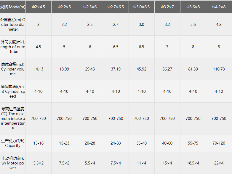Click the 110.78 cylinder volume cell
Image resolution: width=232 pixels, height=174 pixels.
[219, 69]
